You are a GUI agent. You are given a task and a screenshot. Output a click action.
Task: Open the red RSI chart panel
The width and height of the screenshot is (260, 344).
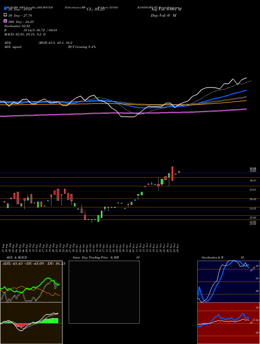click(228, 323)
